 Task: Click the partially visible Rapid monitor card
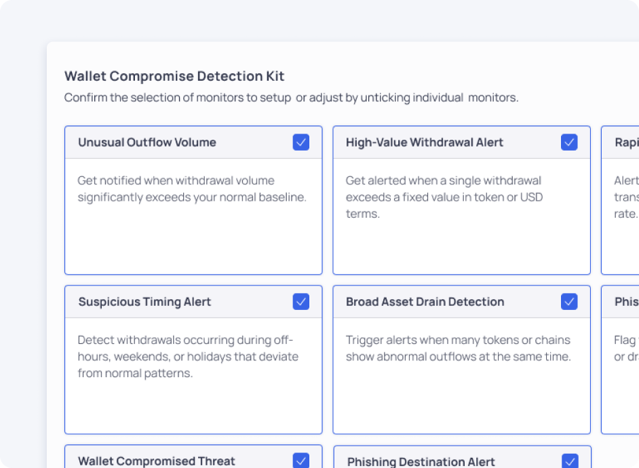tap(624, 197)
